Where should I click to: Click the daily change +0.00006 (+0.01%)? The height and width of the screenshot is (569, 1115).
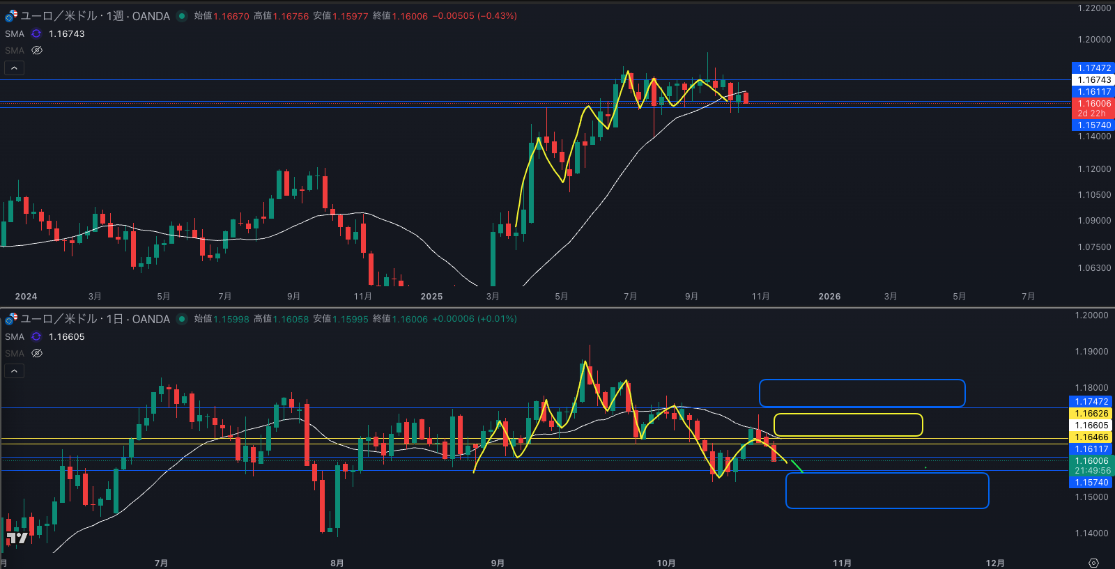click(475, 319)
